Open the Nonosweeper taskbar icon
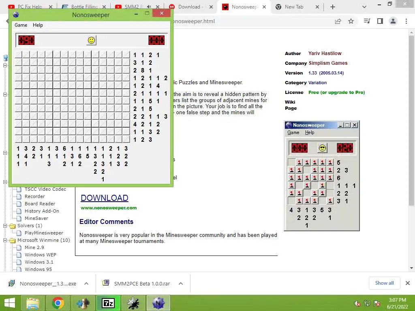415x311 pixels. 158,303
